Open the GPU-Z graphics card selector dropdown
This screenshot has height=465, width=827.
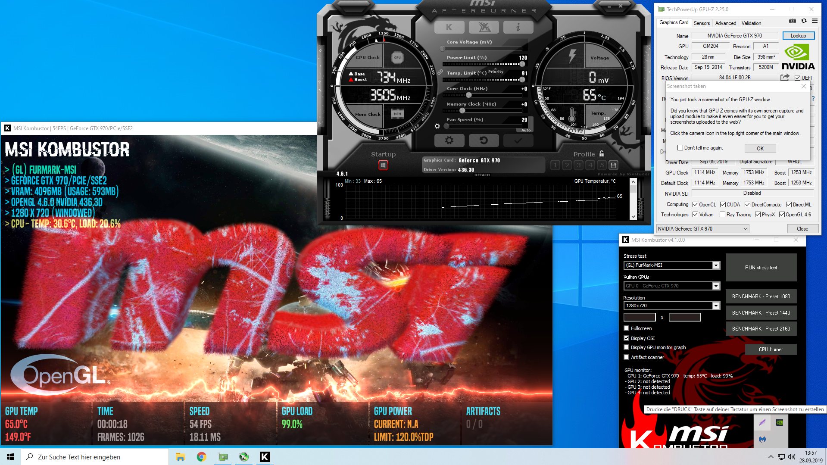click(x=703, y=229)
